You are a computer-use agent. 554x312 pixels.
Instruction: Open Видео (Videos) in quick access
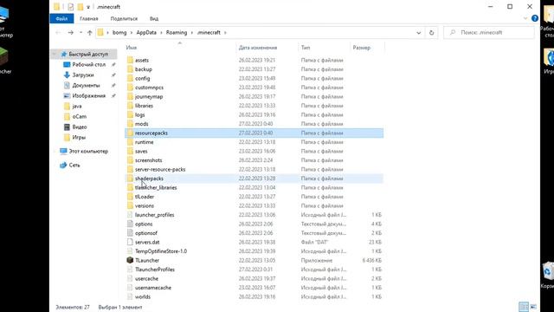[80, 127]
